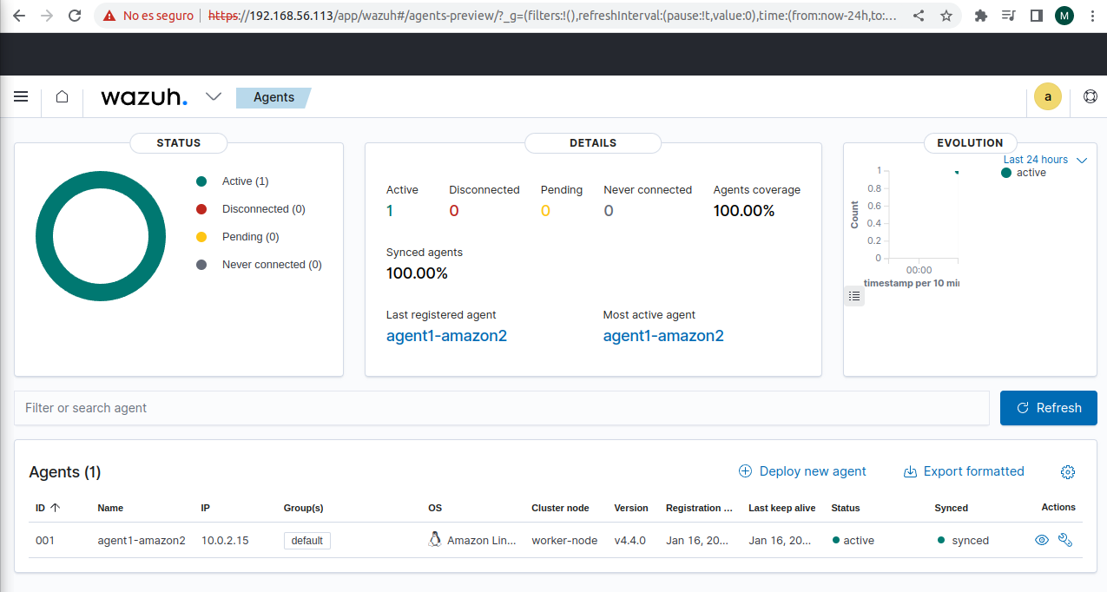Go to the home icon
Screen dimensions: 1107x592
(62, 97)
